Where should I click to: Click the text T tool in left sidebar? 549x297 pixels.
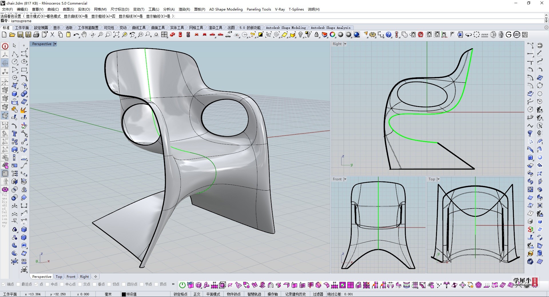[14, 134]
